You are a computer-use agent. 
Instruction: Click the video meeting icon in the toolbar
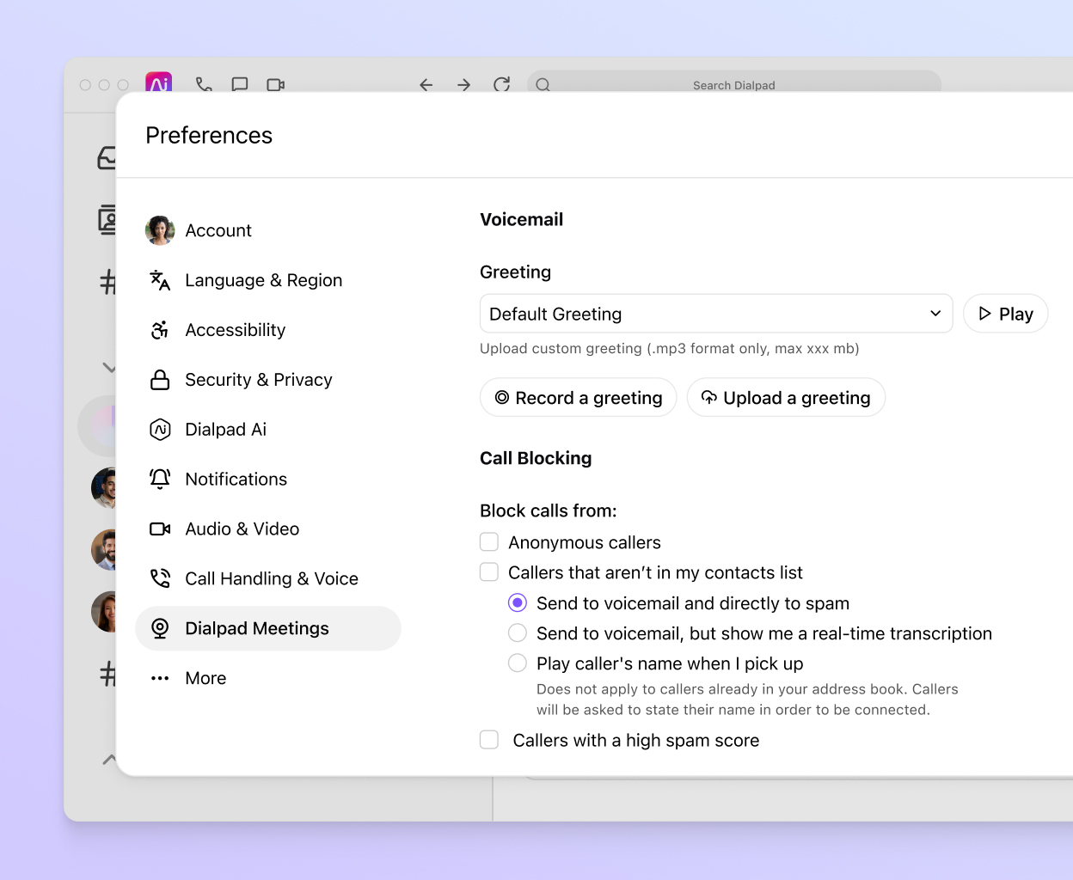pyautogui.click(x=275, y=84)
